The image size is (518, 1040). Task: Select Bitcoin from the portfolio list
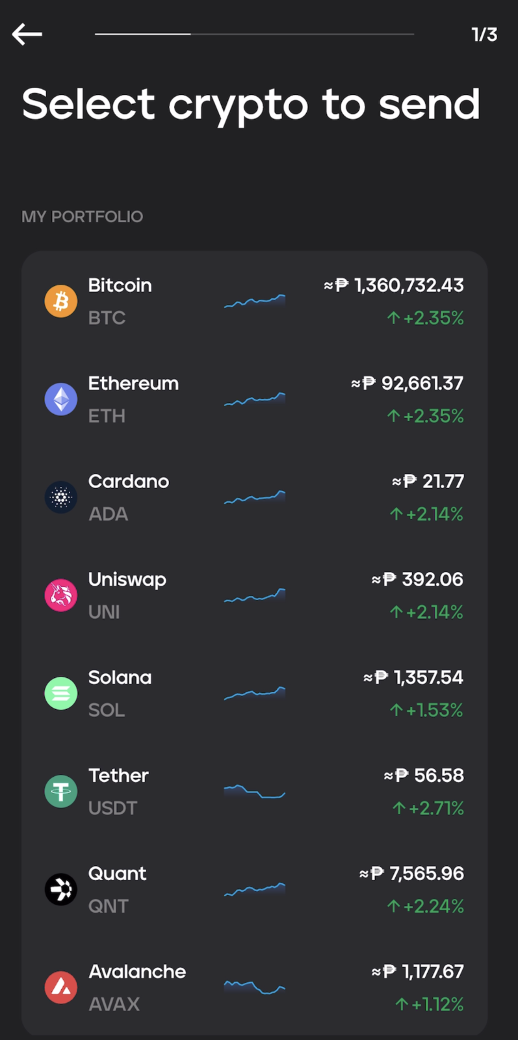[253, 301]
